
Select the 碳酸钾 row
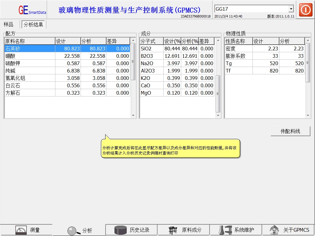coord(67,63)
